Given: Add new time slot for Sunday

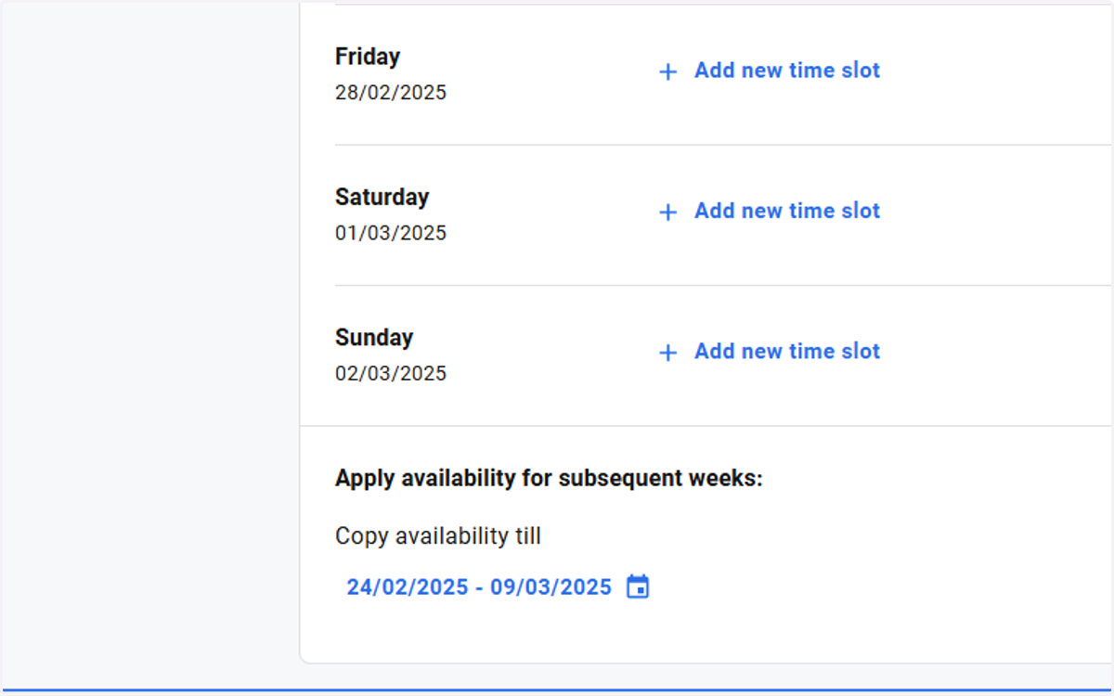Looking at the screenshot, I should point(769,351).
